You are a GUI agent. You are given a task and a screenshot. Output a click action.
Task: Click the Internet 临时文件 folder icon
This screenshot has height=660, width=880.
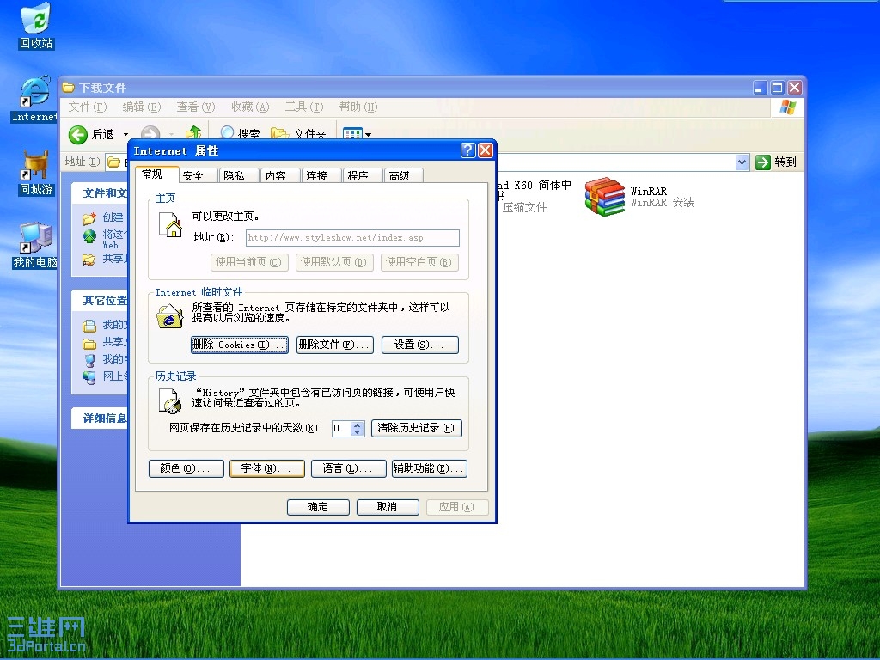[x=169, y=315]
